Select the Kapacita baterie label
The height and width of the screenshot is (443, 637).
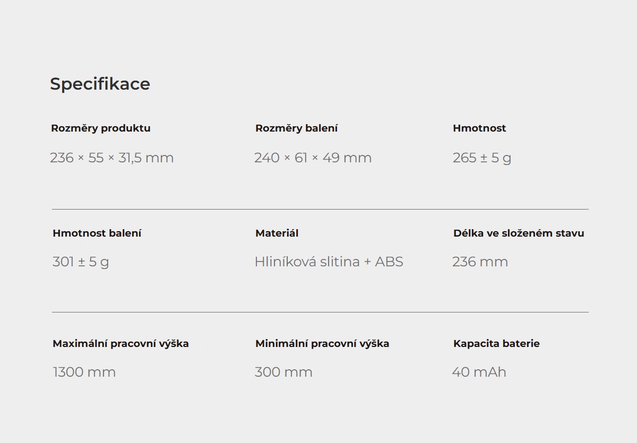click(496, 344)
